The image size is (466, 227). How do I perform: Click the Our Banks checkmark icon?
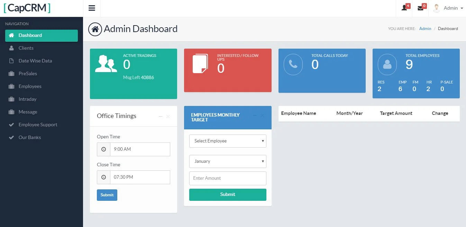[x=11, y=137]
